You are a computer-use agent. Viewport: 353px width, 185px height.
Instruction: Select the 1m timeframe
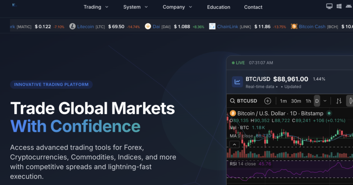click(283, 101)
